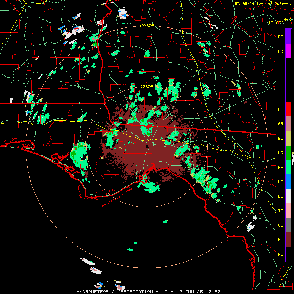
Task: Click the 'DS' legend label
Action: [280, 196]
